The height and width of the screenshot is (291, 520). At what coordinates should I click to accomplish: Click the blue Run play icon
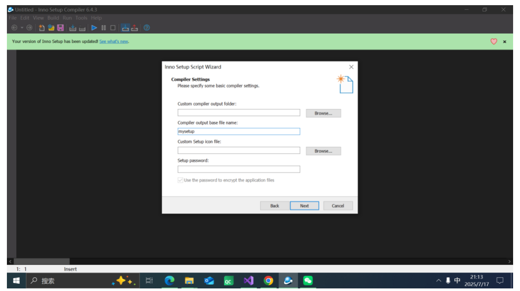(94, 28)
